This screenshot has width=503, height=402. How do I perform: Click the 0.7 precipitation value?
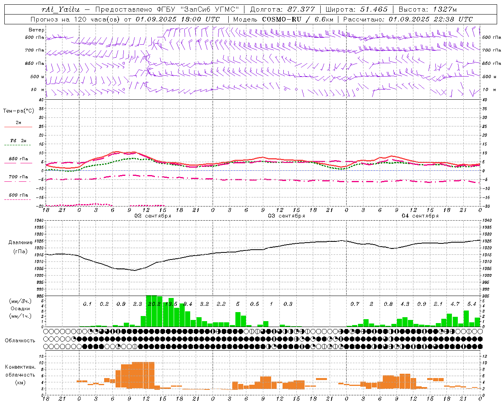[355, 304]
